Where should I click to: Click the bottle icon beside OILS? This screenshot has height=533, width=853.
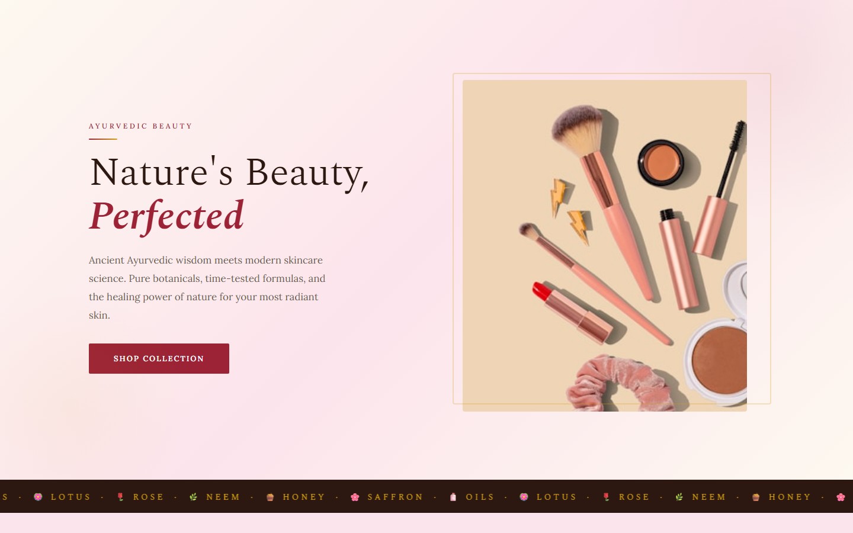tap(453, 497)
